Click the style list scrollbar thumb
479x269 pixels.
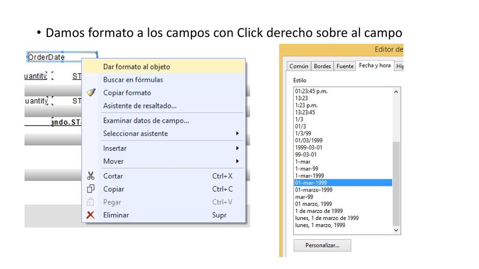pos(396,184)
